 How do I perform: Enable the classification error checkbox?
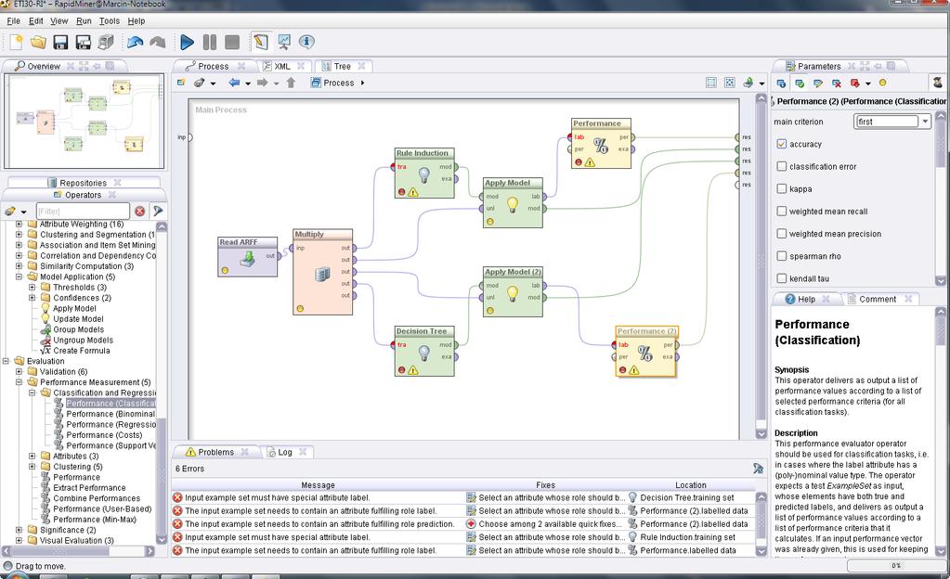tap(782, 166)
